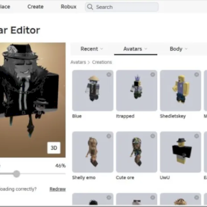Open settings gear on Shelly emo card

109,136
